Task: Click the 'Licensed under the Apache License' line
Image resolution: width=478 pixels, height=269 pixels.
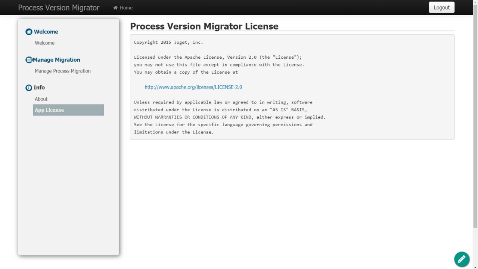Action: 218,57
